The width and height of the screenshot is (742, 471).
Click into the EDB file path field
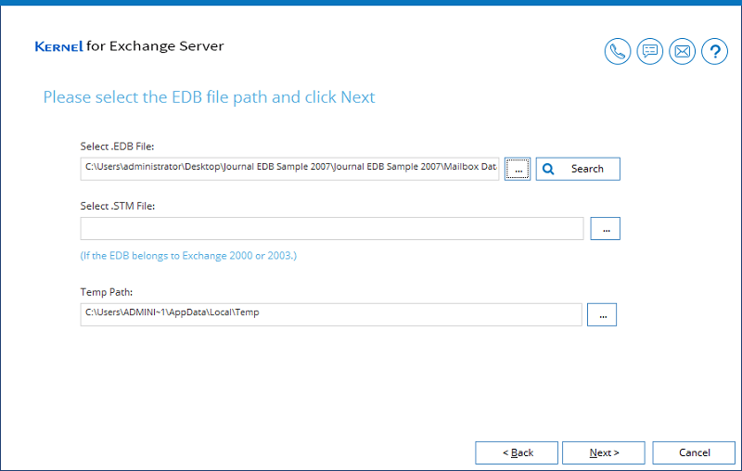[x=289, y=169]
